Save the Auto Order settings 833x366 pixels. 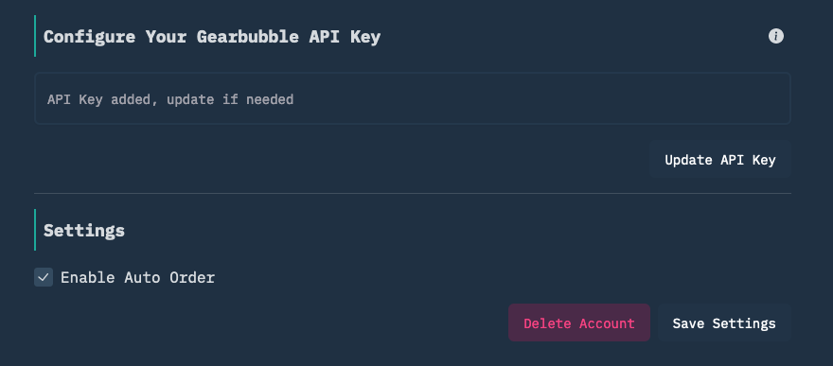pyautogui.click(x=724, y=323)
